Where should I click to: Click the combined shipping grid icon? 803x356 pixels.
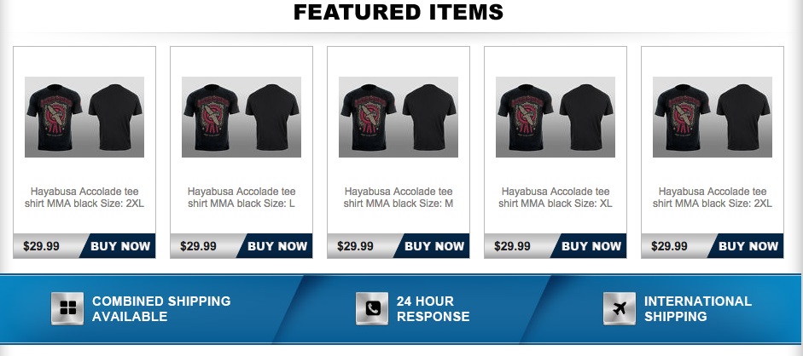(x=67, y=308)
